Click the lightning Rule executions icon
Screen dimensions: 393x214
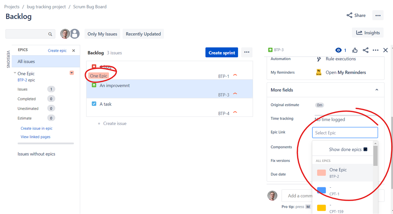click(x=319, y=59)
